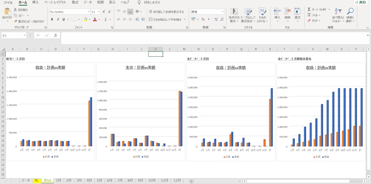
Task: Switch to the Insert (挿入) ribbon tab
Action: (35, 2)
